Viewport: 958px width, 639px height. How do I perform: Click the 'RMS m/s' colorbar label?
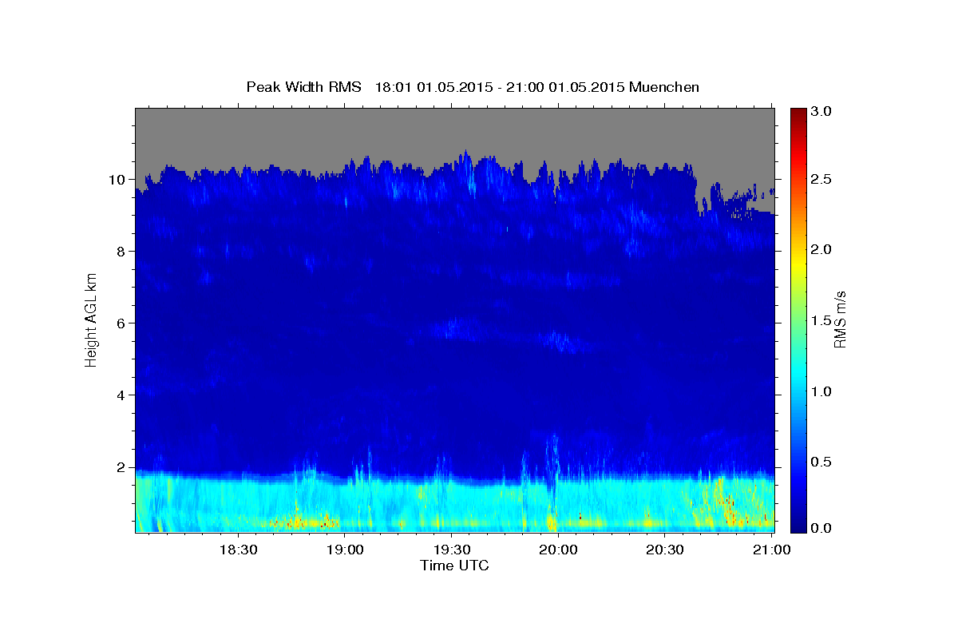click(839, 319)
